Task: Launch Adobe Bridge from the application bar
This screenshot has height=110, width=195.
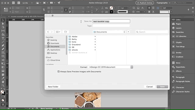Action: coord(13,3)
